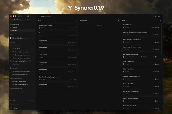Click the Settings gear icon
This screenshot has width=172, height=114.
coord(11,108)
